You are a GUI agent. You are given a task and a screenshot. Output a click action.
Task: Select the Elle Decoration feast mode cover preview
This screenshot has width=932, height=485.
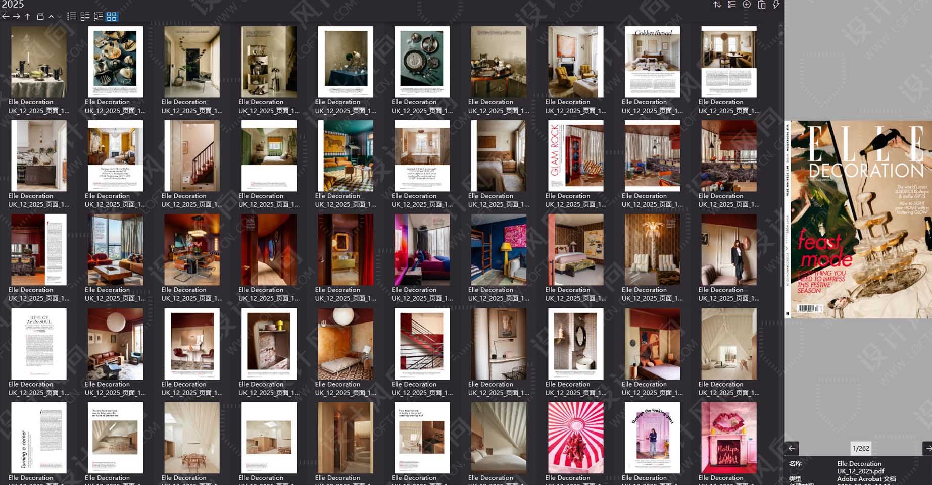click(x=858, y=217)
